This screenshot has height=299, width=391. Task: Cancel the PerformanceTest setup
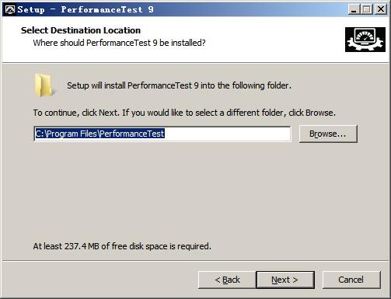[x=351, y=280]
